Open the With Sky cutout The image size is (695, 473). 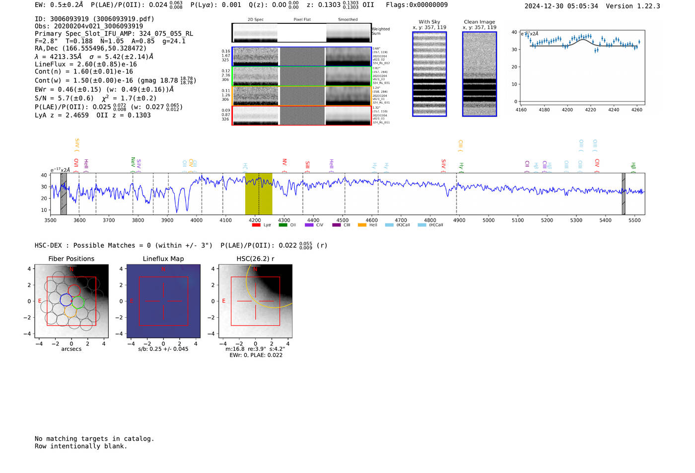pos(429,74)
